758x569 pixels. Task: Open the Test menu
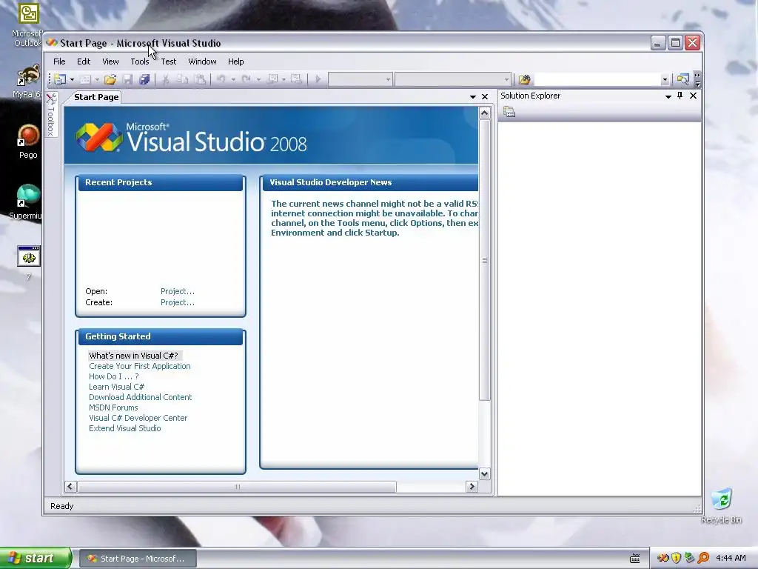pyautogui.click(x=169, y=61)
